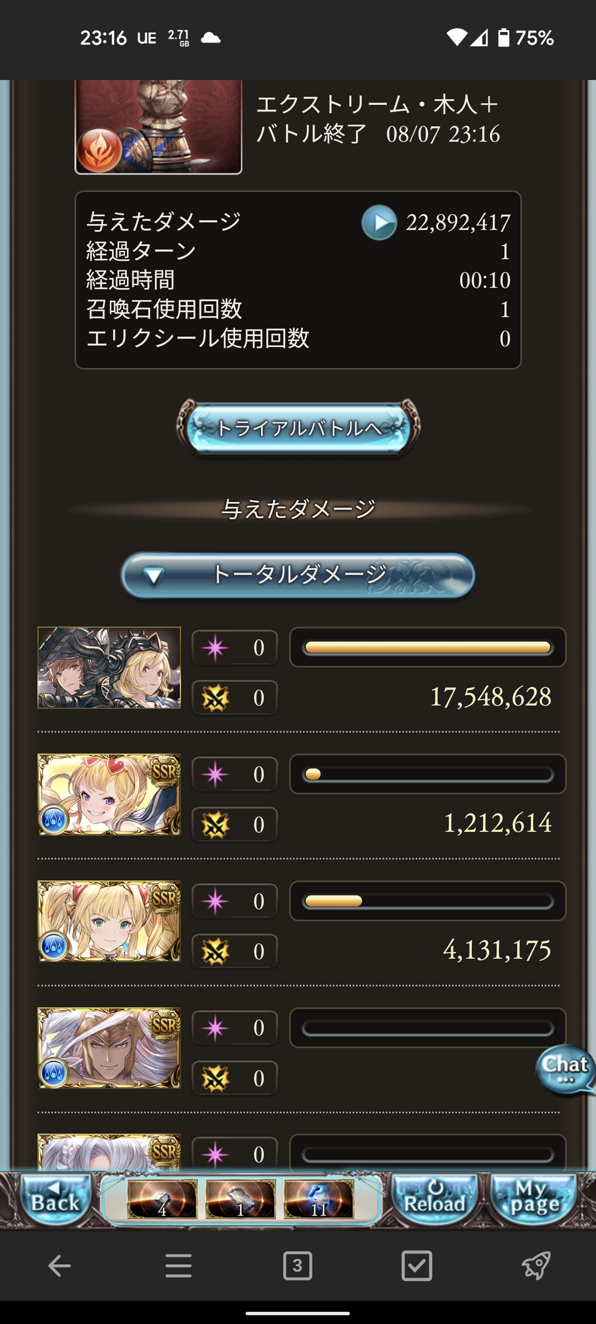596x1324 pixels.
Task: Select the item icon showing count 4
Action: tap(162, 1199)
